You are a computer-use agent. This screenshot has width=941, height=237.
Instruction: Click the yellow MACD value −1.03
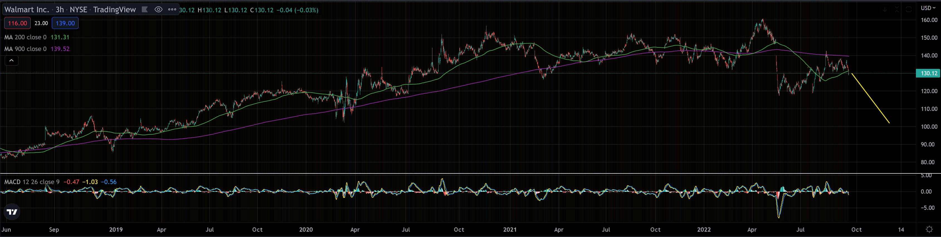(90, 182)
